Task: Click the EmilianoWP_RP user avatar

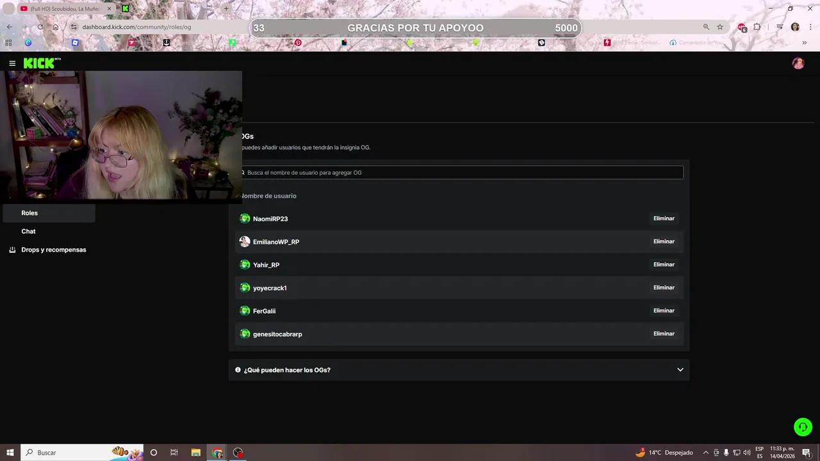Action: tap(245, 242)
